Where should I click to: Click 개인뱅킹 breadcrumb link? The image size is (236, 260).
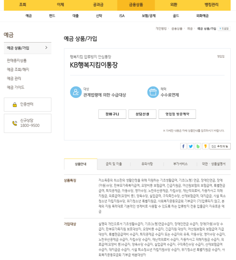click(x=161, y=29)
